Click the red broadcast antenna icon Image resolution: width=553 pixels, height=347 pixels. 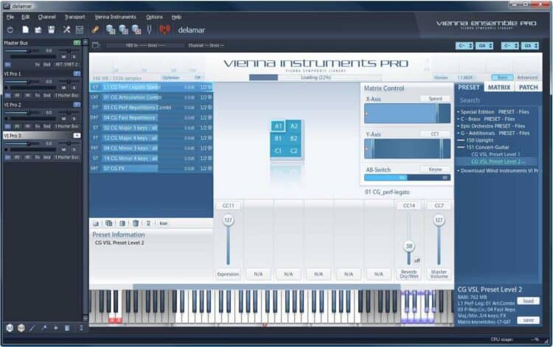click(164, 29)
